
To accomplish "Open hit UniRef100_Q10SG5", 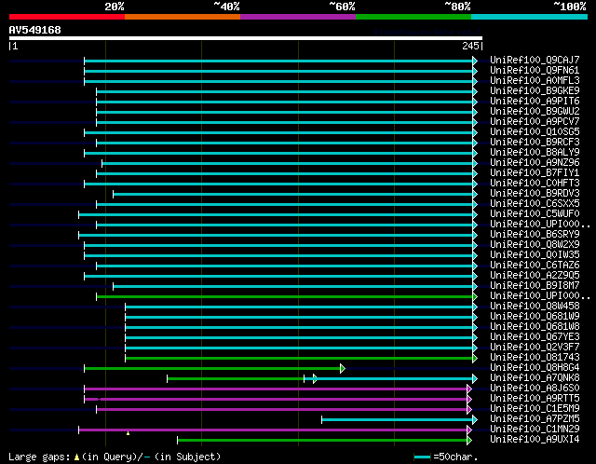I will coord(535,131).
